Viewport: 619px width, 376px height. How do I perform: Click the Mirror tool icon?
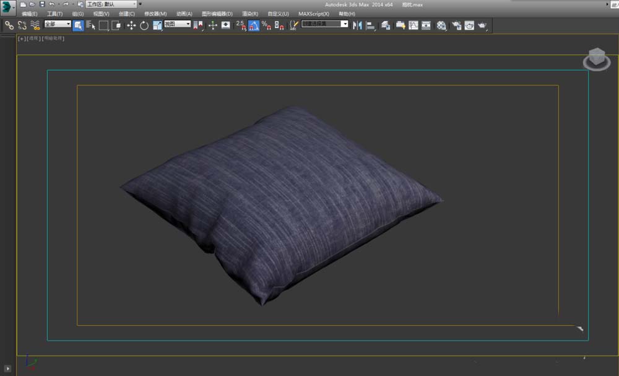[x=357, y=25]
